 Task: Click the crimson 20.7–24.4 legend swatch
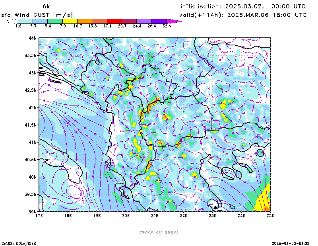(x=129, y=21)
